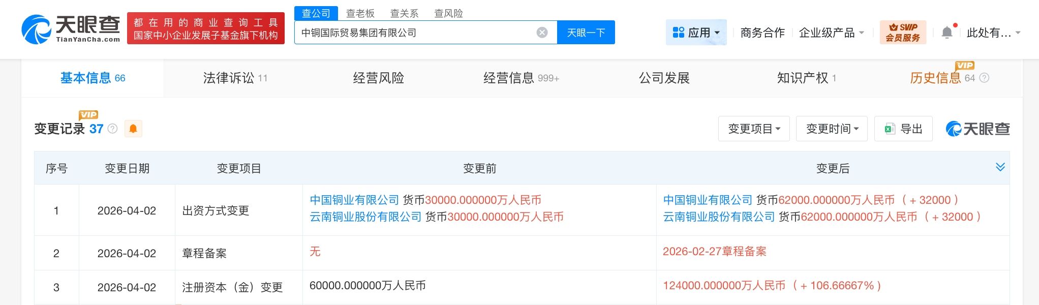Switch to 经营风险 tab
Viewport: 1039px width, 305px height.
click(378, 78)
